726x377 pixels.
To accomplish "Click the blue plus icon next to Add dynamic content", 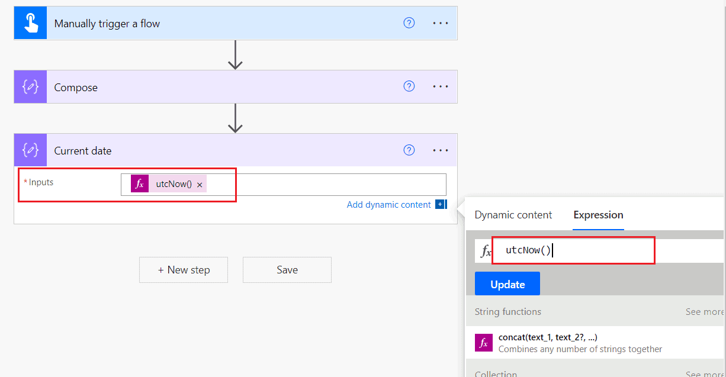I will point(439,204).
